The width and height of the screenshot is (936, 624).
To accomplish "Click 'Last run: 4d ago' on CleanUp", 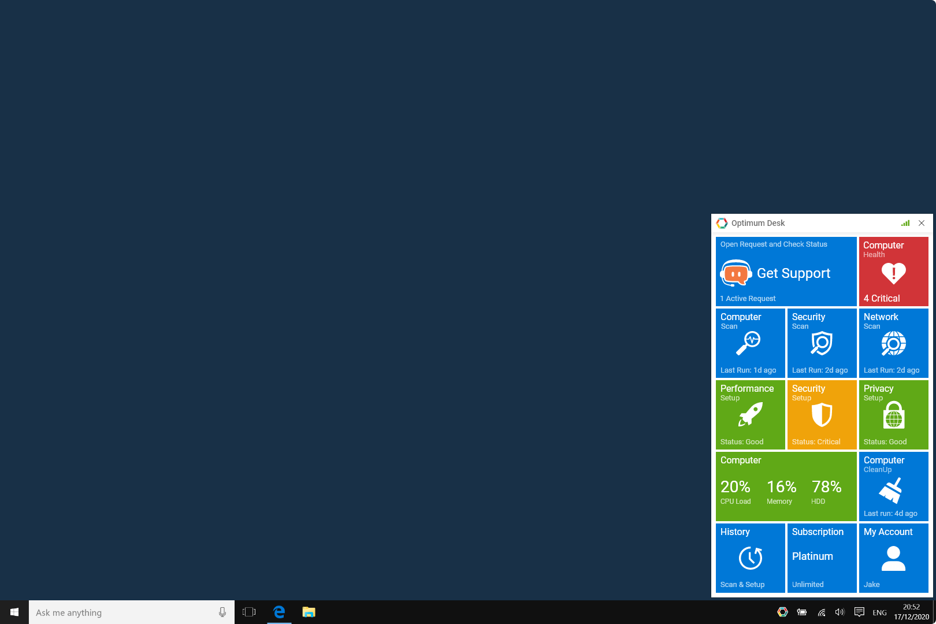I will coord(890,514).
